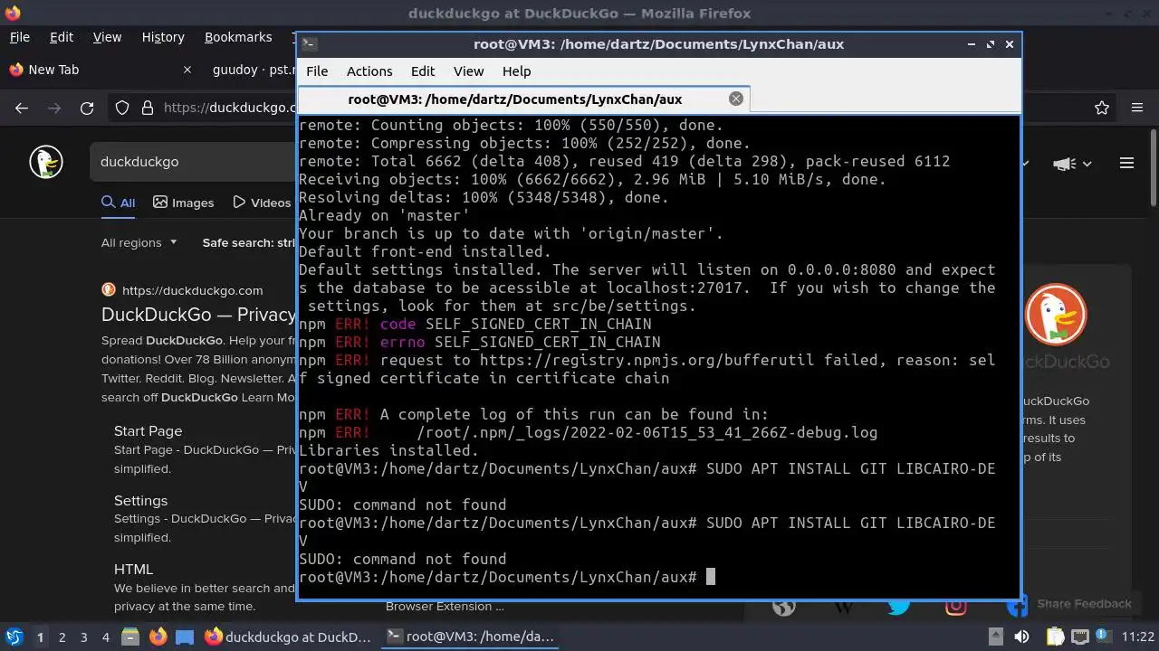
Task: Click the removable media eject tray icon
Action: pos(995,637)
